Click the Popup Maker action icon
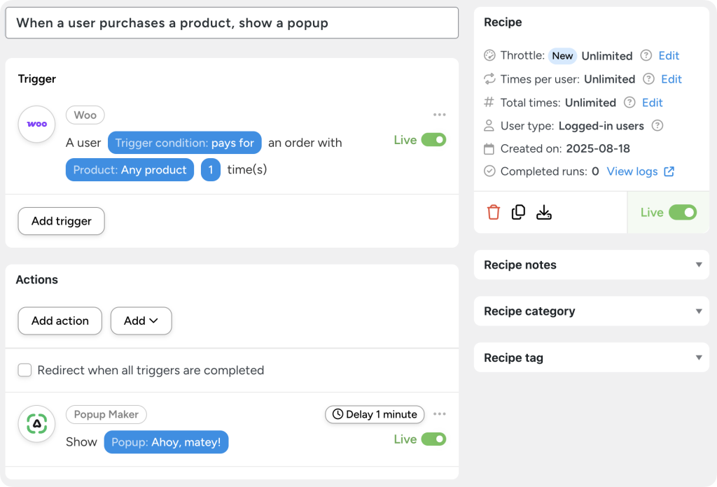Screen dimensions: 717x487 36,423
